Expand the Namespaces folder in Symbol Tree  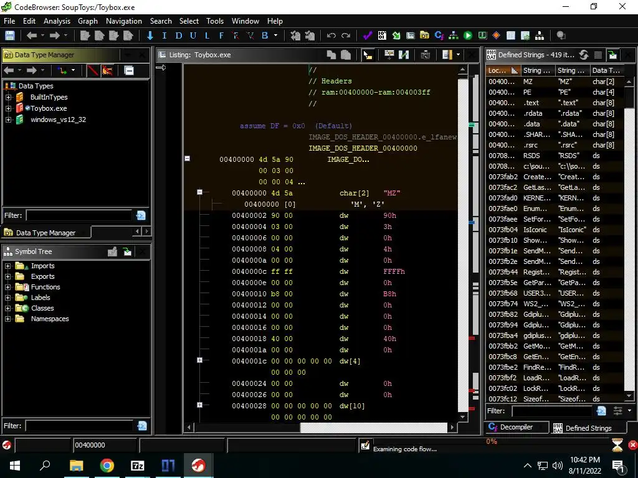[x=7, y=319]
